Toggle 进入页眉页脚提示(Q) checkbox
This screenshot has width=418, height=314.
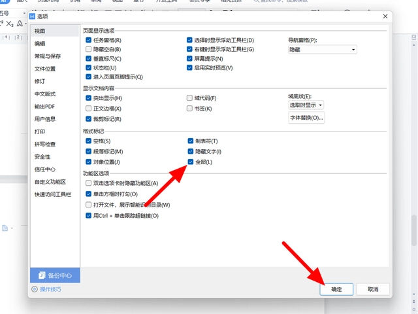pyautogui.click(x=89, y=77)
